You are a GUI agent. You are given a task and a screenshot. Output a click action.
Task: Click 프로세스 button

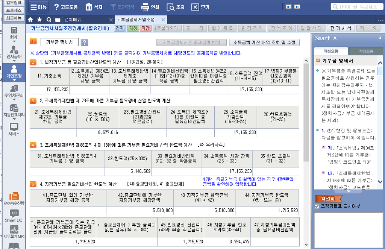pos(14,10)
